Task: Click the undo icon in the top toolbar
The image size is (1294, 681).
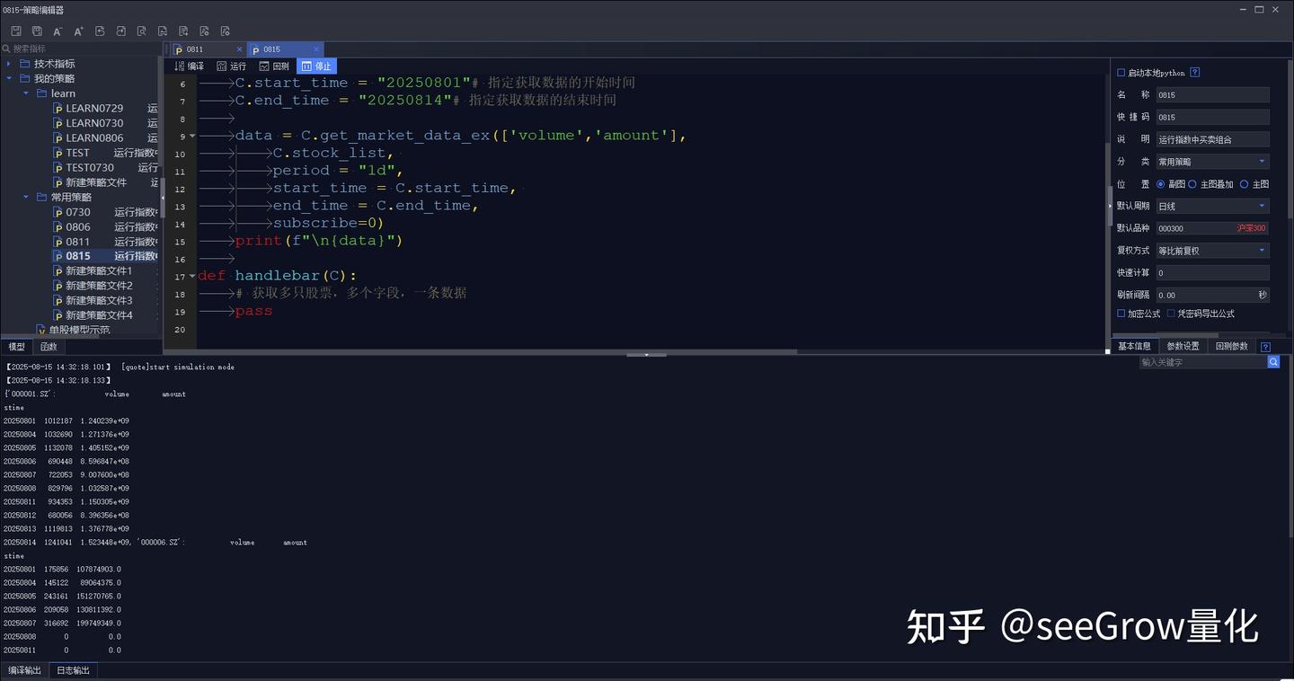Action: coord(99,30)
